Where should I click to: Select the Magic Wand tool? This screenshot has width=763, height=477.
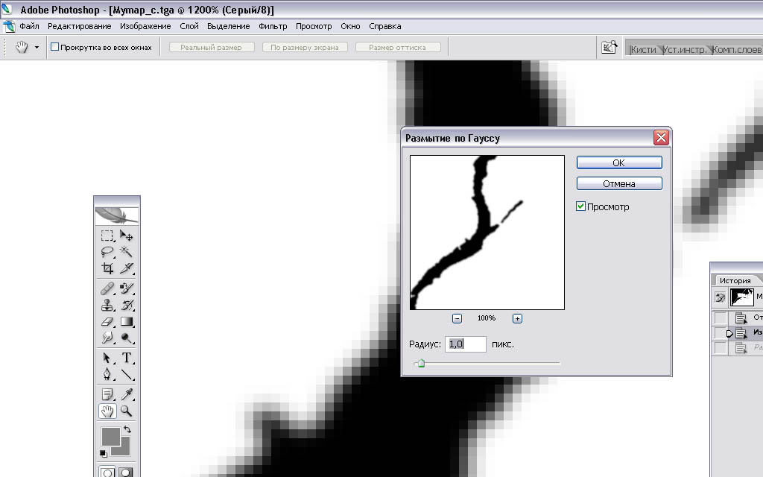point(127,252)
